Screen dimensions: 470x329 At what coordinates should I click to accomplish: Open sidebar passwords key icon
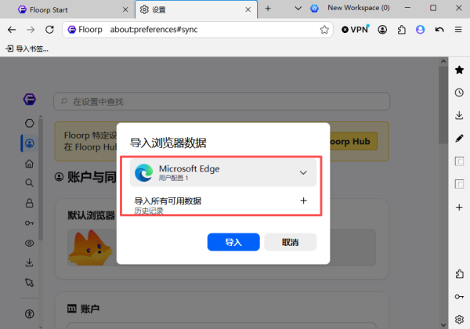coord(459,297)
